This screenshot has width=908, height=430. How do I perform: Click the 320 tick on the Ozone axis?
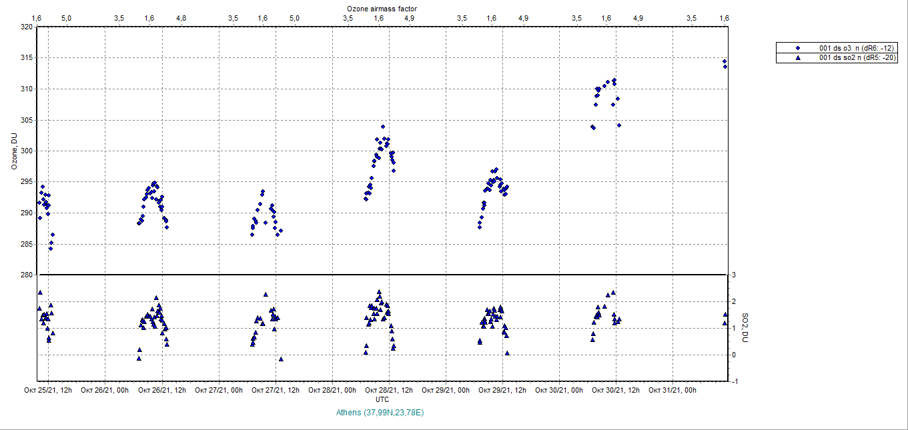pyautogui.click(x=27, y=27)
